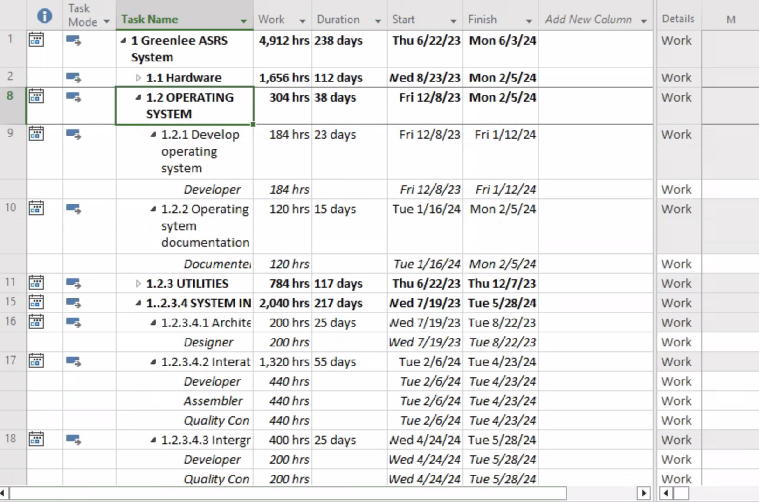Click the calendar indicator icon in row 18
The image size is (759, 502).
(36, 439)
